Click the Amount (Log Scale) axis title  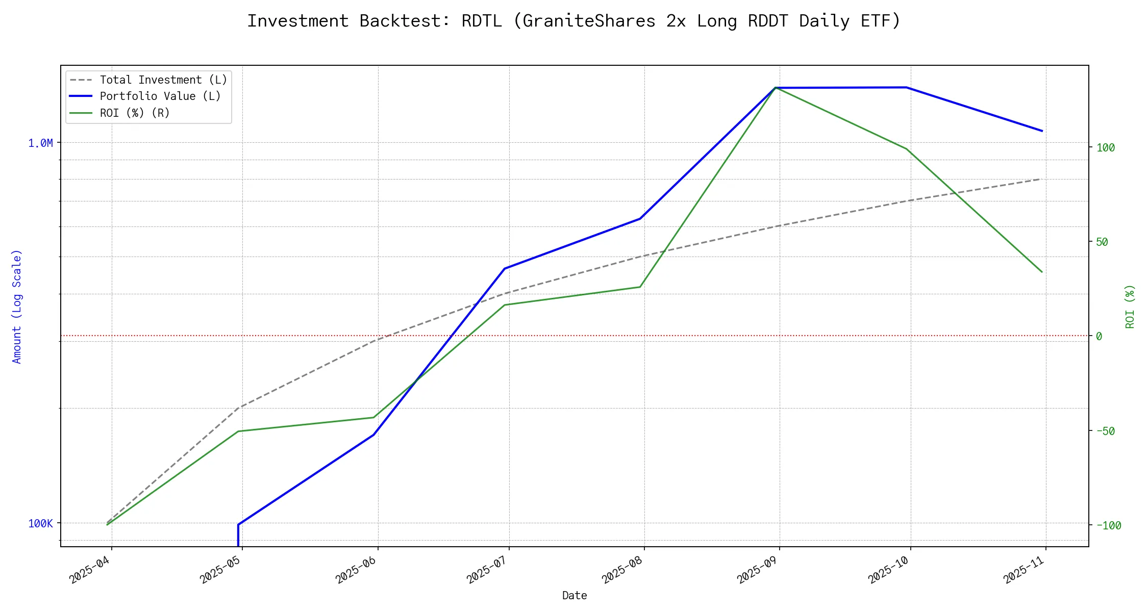click(17, 306)
